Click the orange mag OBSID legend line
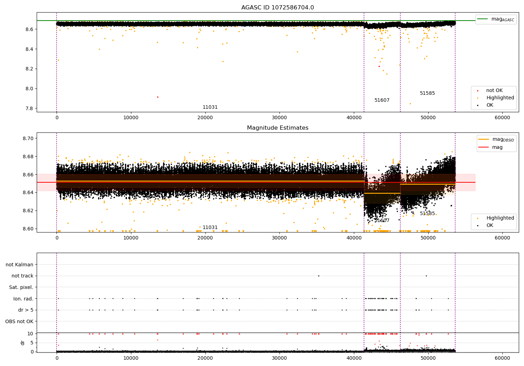The image size is (524, 366). (484, 139)
